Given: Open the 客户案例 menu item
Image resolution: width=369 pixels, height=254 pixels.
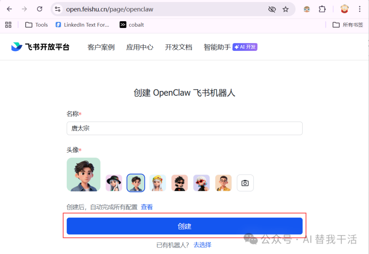Looking at the screenshot, I should (101, 47).
